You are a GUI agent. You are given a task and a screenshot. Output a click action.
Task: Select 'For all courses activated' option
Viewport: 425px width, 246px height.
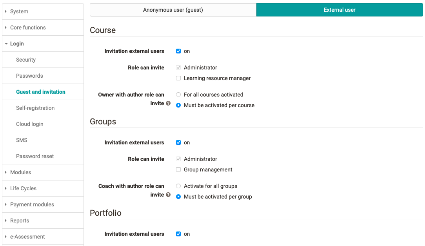click(x=178, y=95)
